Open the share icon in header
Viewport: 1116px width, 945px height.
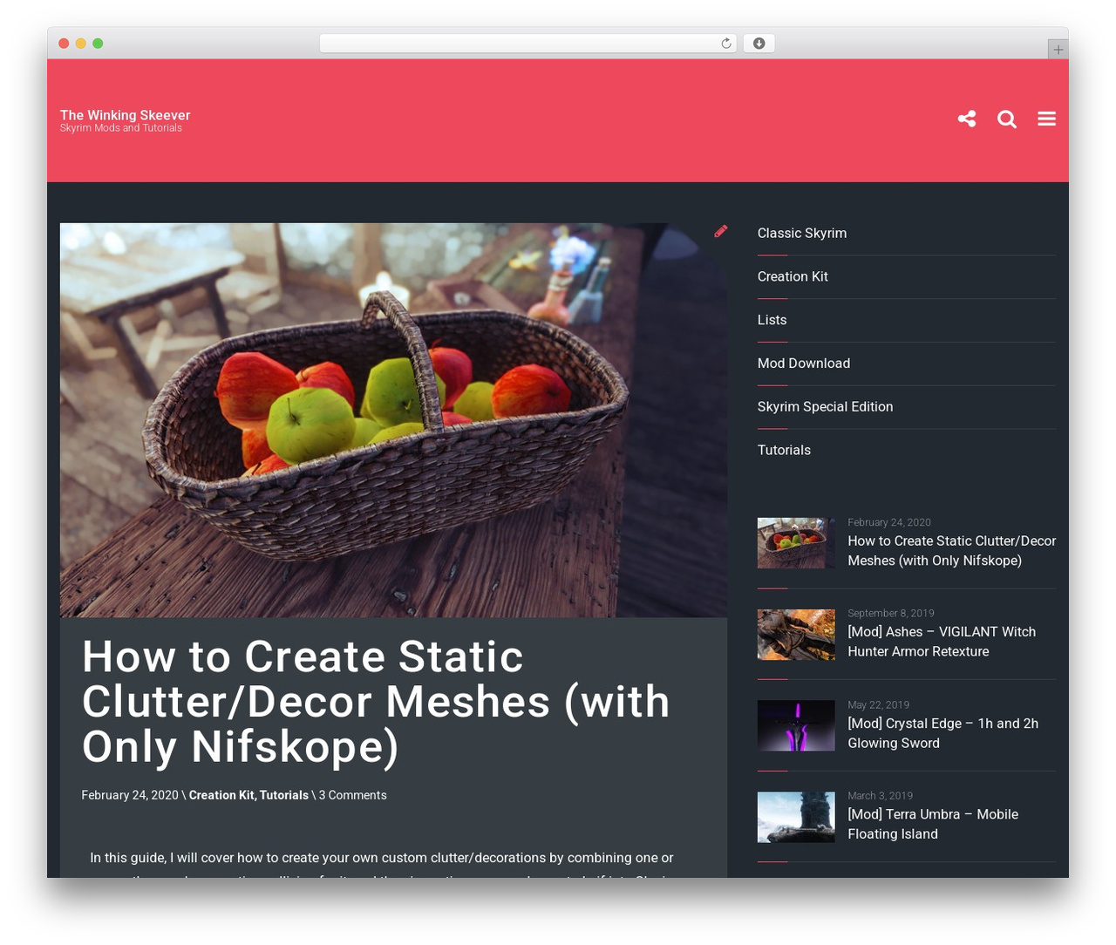966,119
